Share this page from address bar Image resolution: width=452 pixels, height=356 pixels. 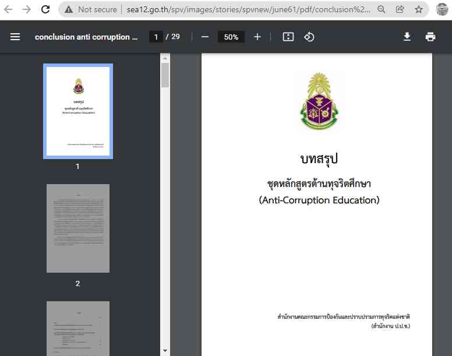[x=400, y=9]
